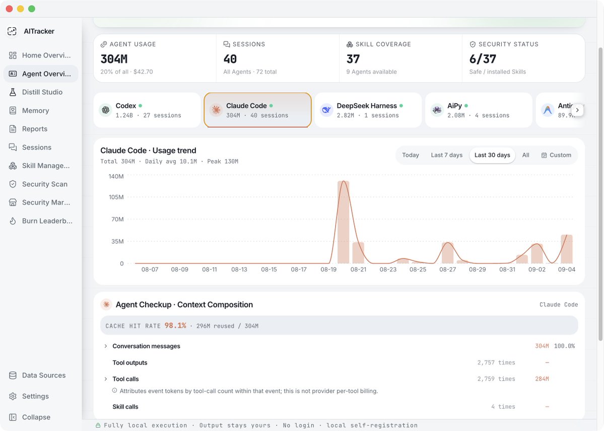Click the cache hit rate 98.1%
Screen dimensions: 604x431
175,326
